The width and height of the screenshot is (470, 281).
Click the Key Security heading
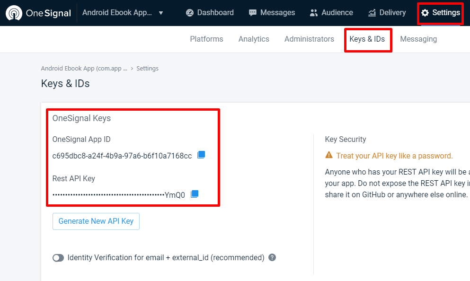(346, 139)
